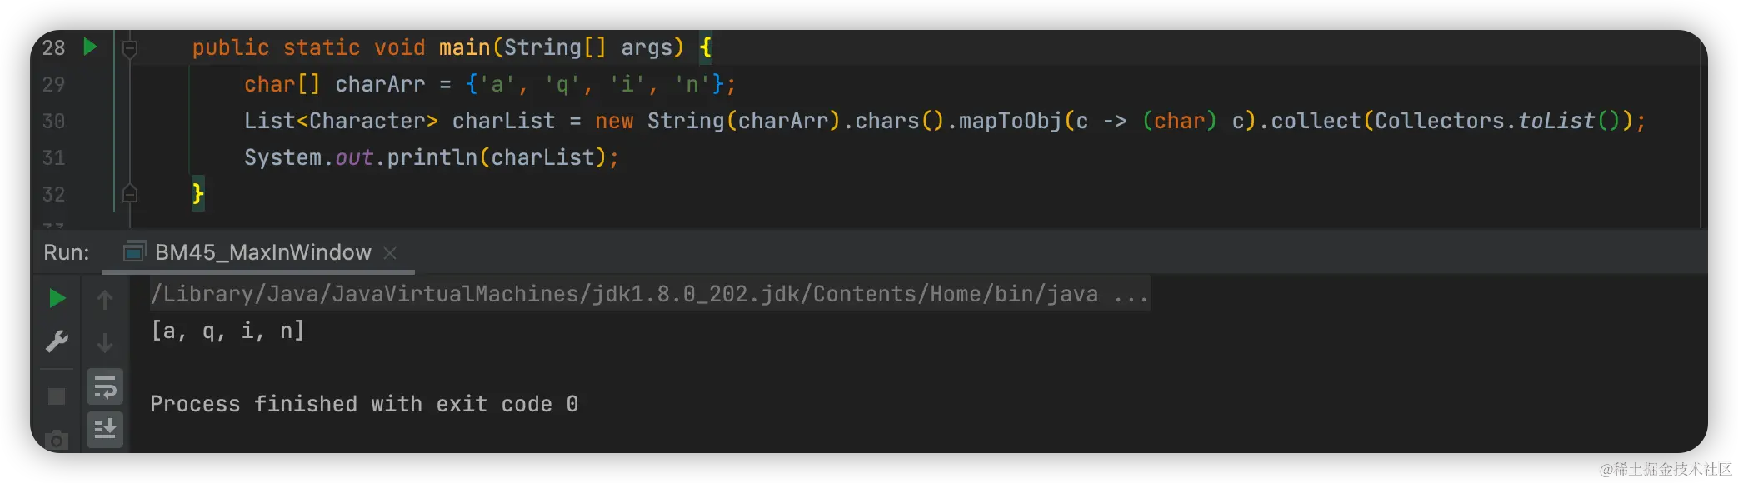1738x483 pixels.
Task: Collapse block at closing brace fold marker
Action: click(x=130, y=194)
